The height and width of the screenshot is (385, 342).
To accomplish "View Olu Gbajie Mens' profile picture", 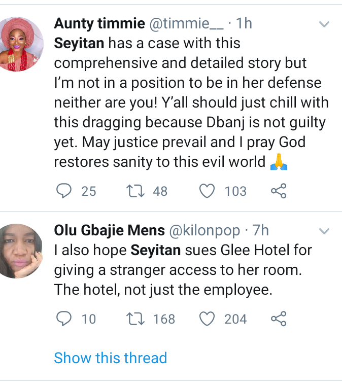I will pyautogui.click(x=20, y=251).
